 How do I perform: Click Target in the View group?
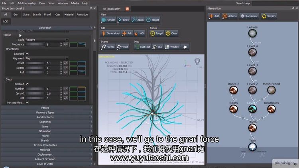(x=153, y=20)
